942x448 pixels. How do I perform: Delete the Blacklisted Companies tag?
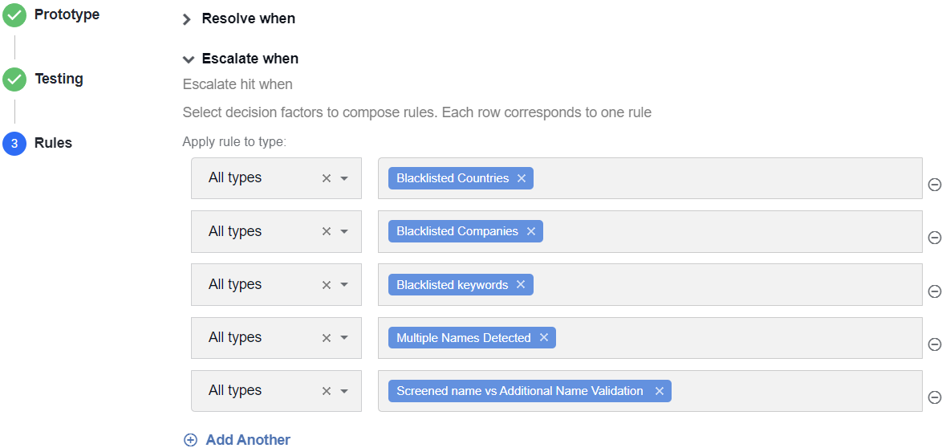[531, 231]
